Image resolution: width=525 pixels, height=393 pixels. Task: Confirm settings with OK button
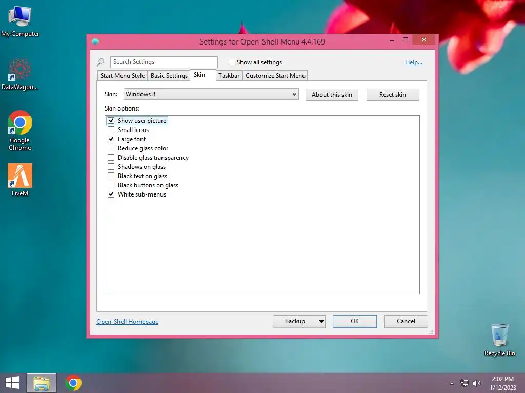coord(355,321)
